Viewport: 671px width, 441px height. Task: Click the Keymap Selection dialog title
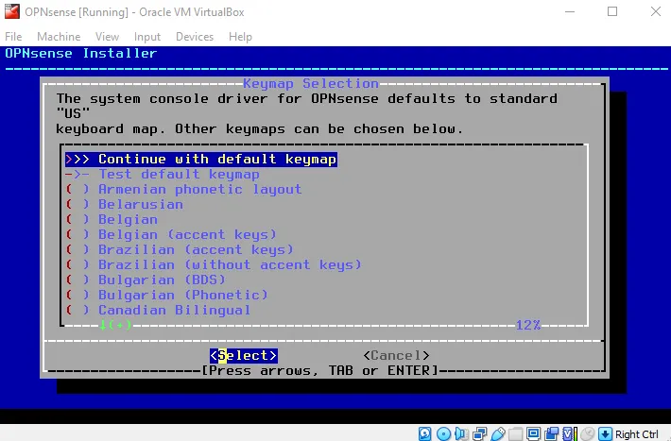coord(311,83)
